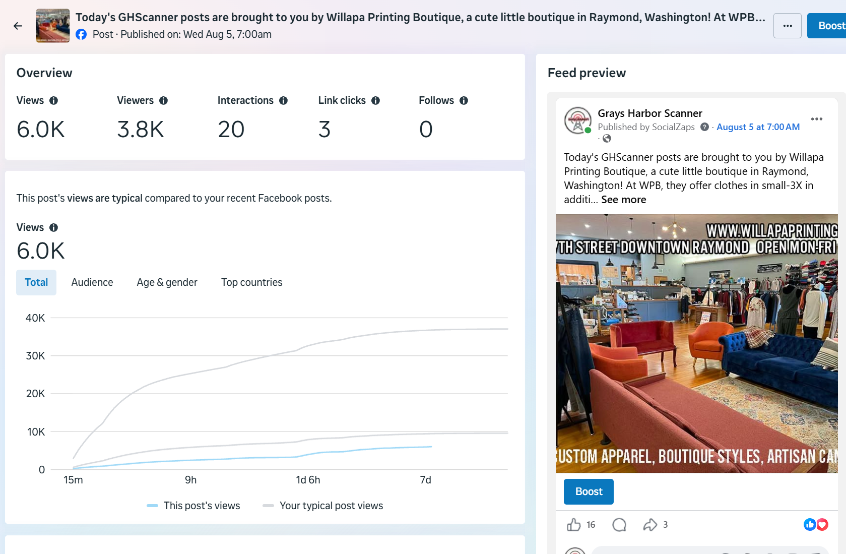Click the 'views are typical' summary sentence
This screenshot has height=554, width=846.
[x=174, y=198]
